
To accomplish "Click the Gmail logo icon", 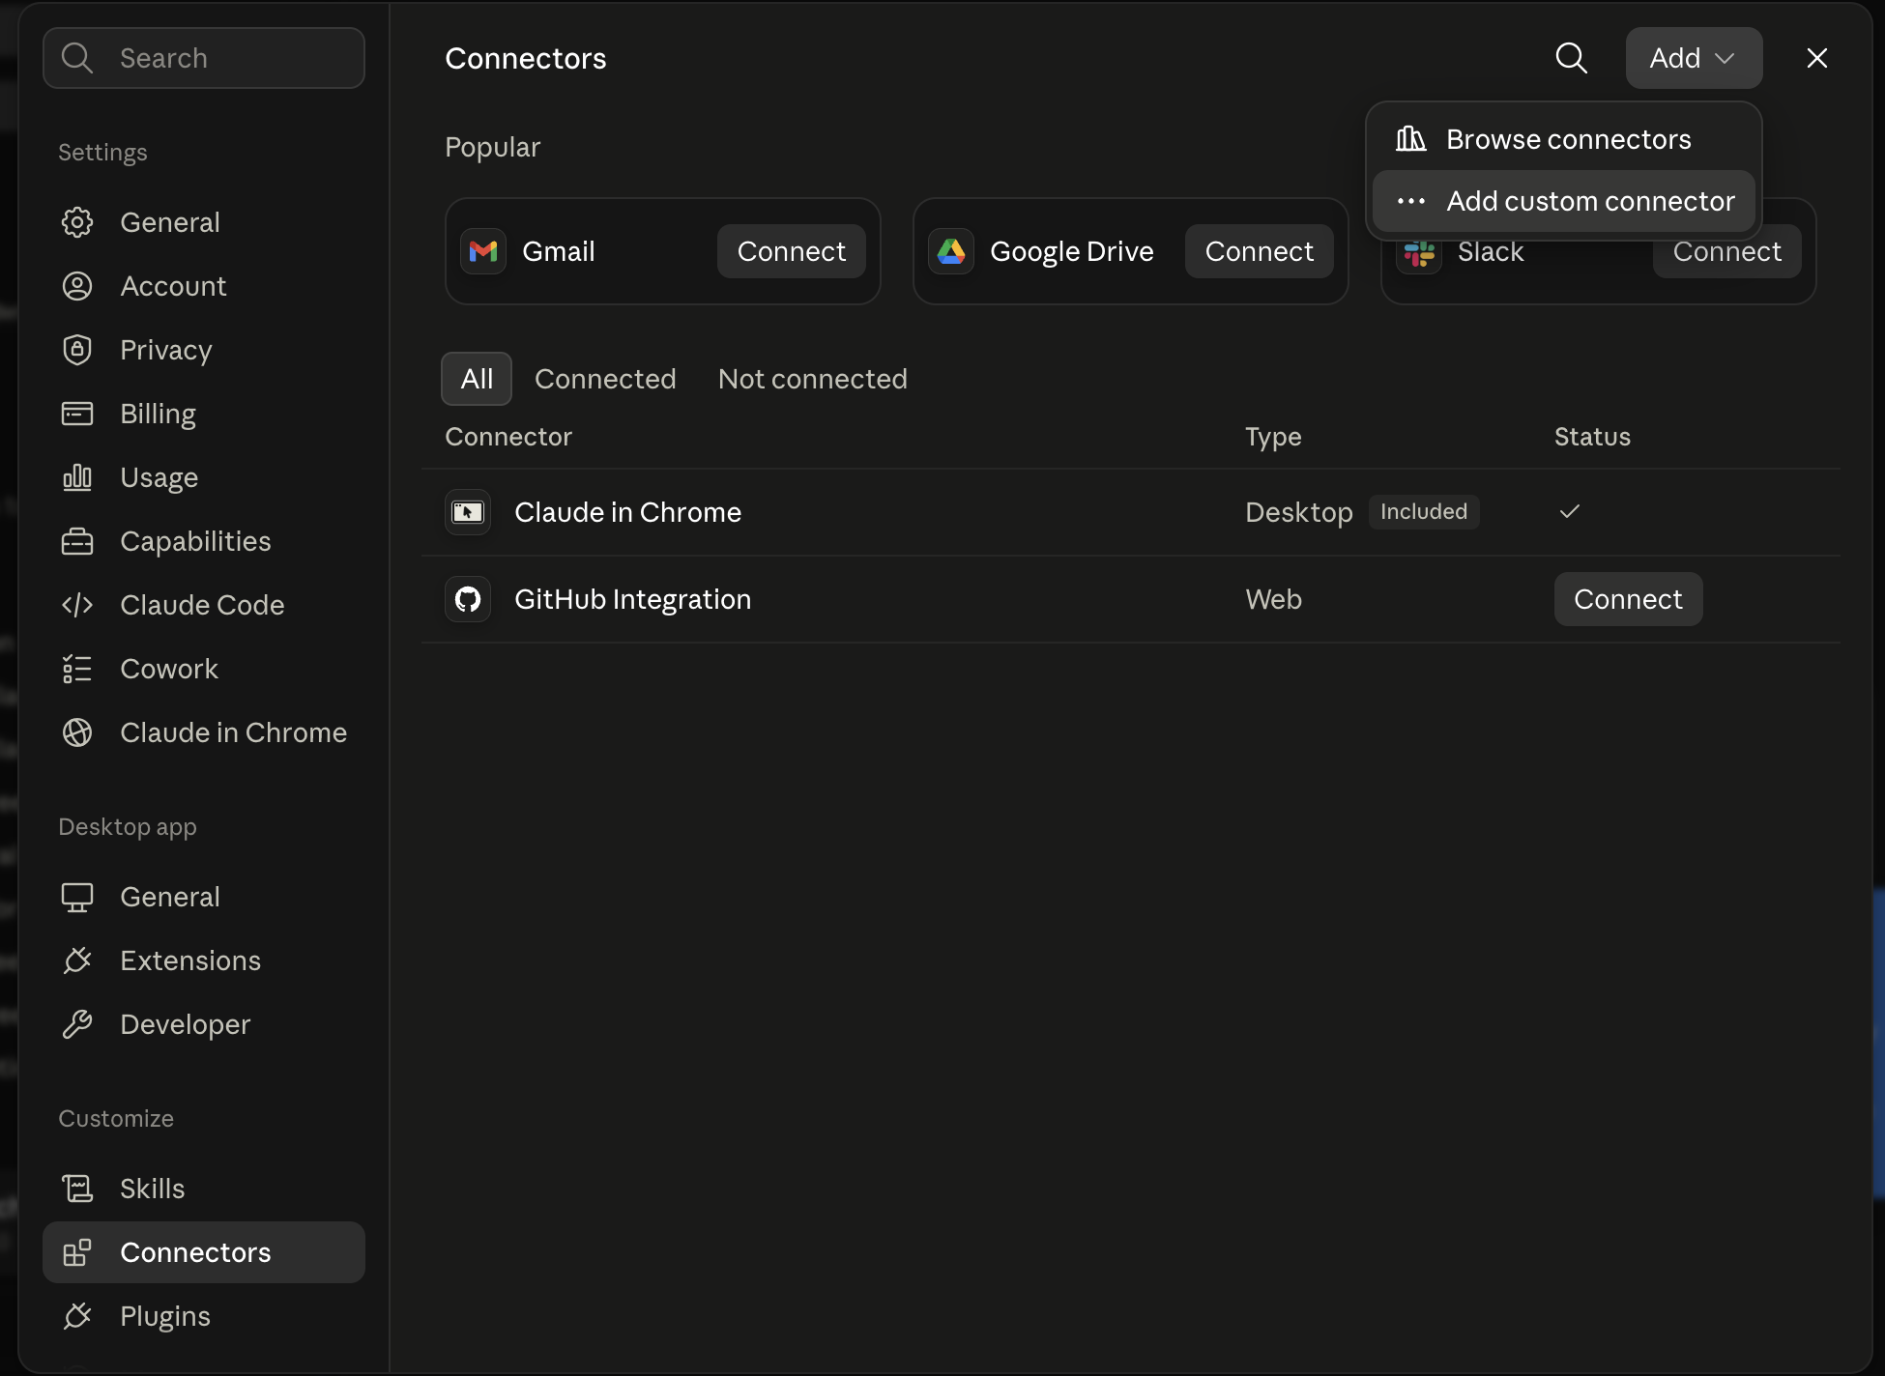I will tap(483, 251).
